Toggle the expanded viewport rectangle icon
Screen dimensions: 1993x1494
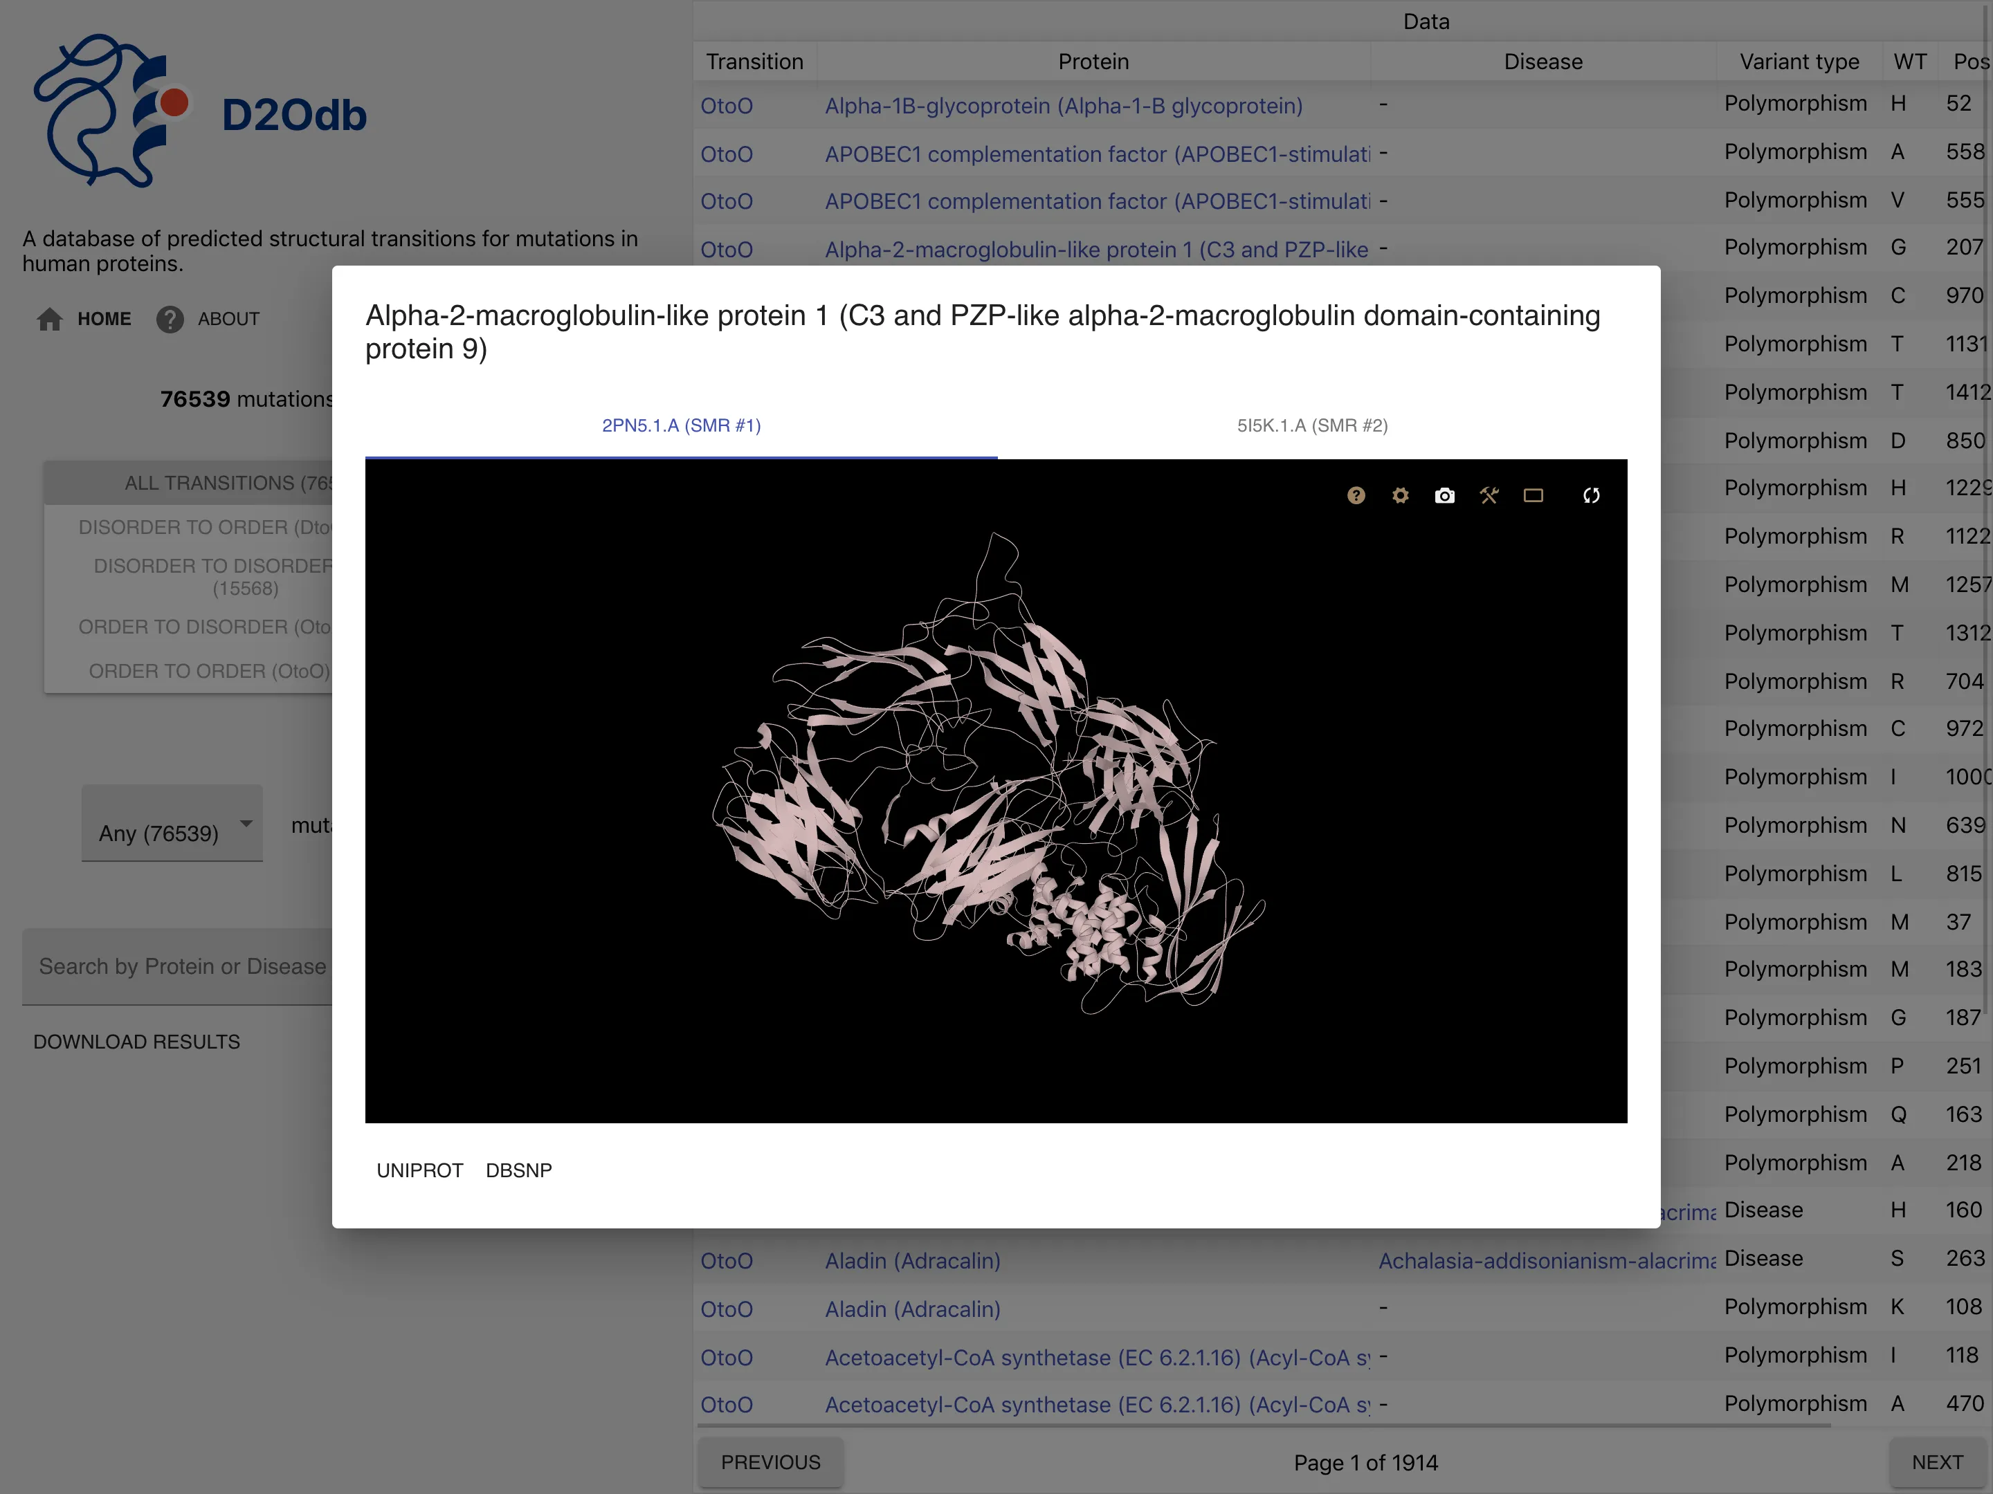tap(1533, 495)
